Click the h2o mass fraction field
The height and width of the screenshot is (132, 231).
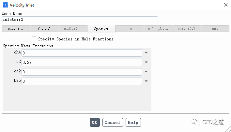(x=82, y=81)
